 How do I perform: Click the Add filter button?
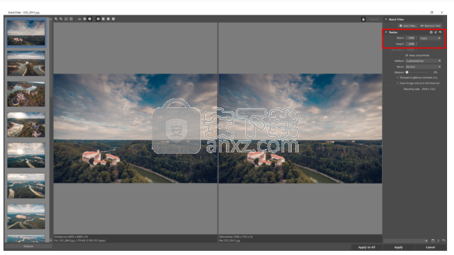click(x=408, y=26)
